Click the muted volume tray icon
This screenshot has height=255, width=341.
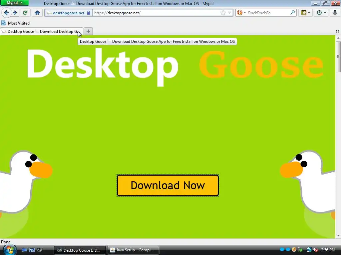[316, 250]
